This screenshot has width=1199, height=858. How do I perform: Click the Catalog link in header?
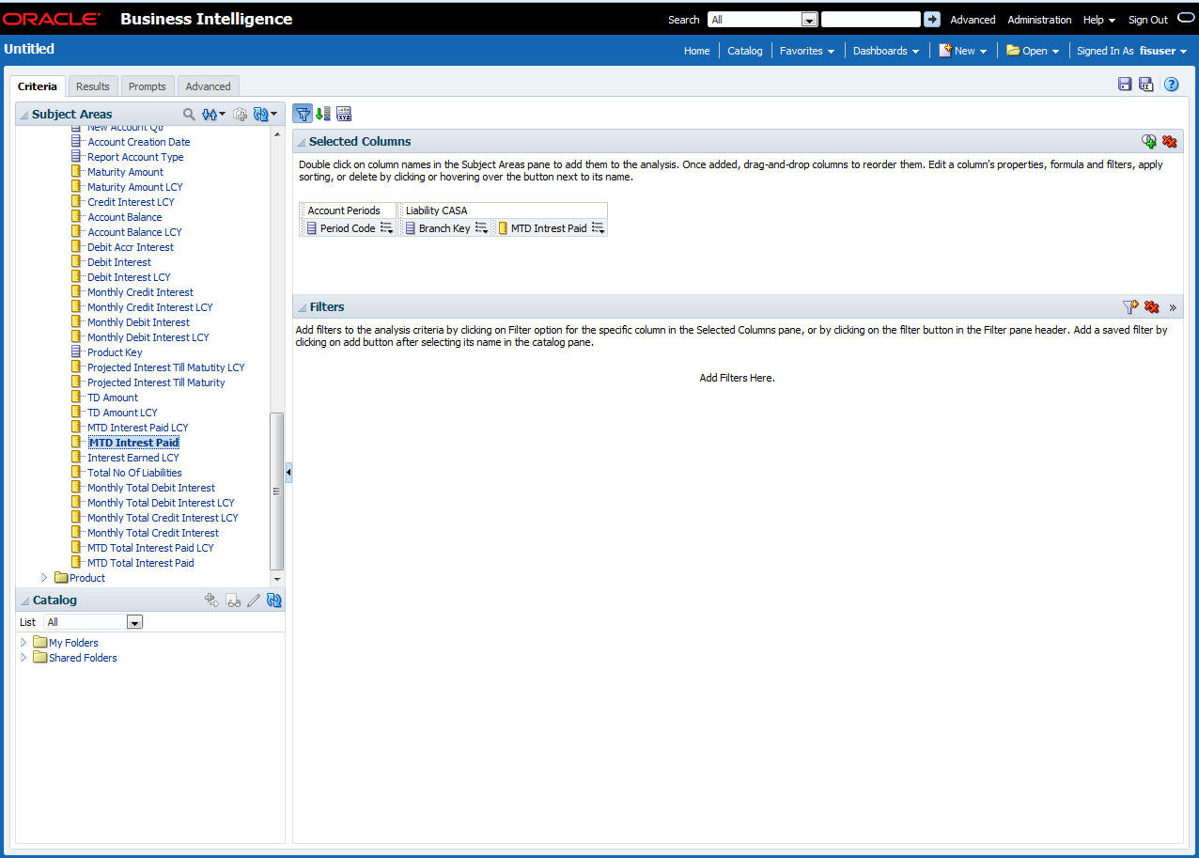(745, 51)
